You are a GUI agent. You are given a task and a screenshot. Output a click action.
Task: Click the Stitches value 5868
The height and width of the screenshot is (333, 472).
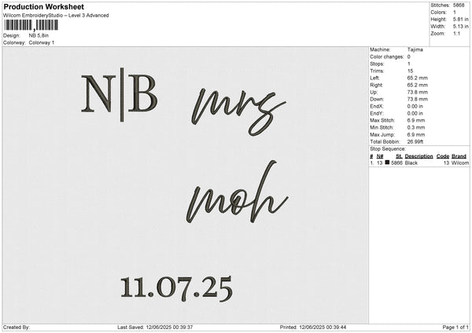point(459,5)
